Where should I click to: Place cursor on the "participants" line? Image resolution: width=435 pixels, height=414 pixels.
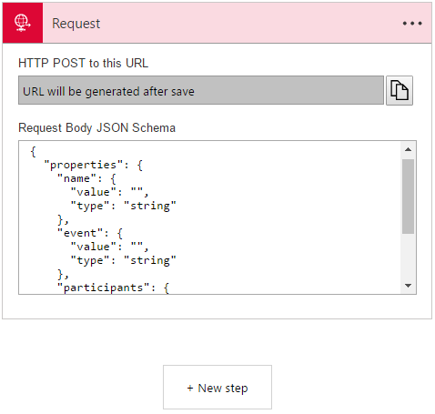tap(114, 288)
